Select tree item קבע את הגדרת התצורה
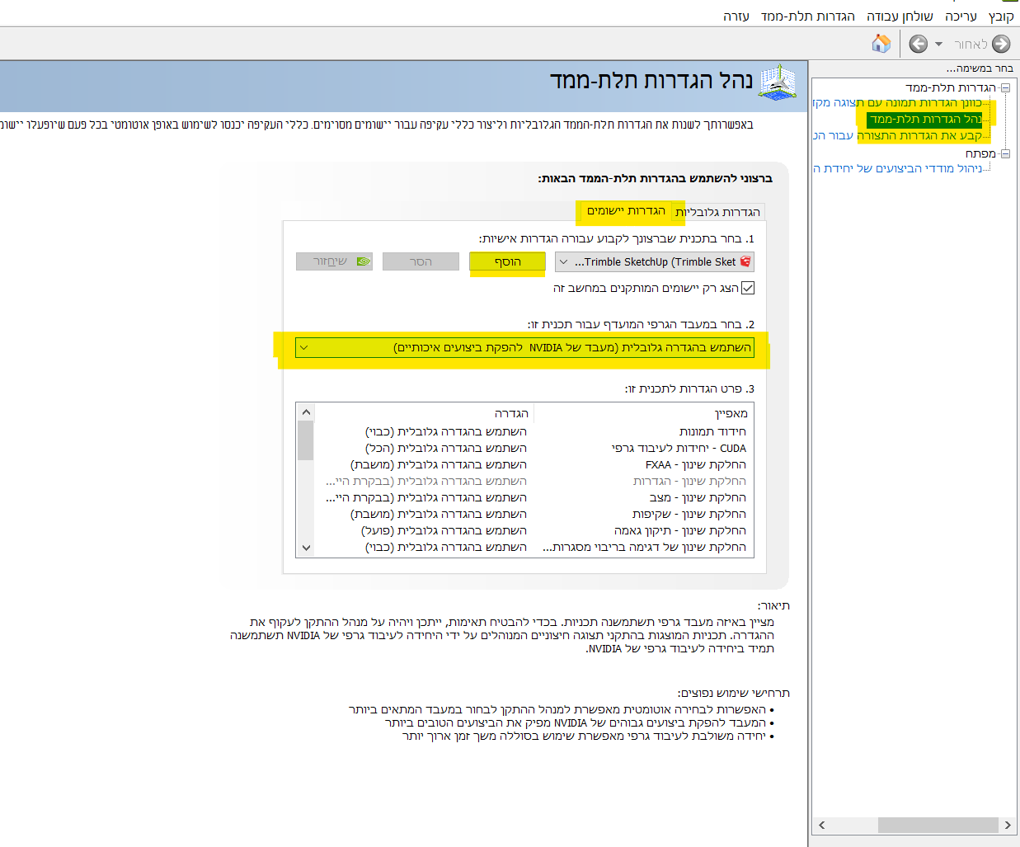1020x847 pixels. 897,135
